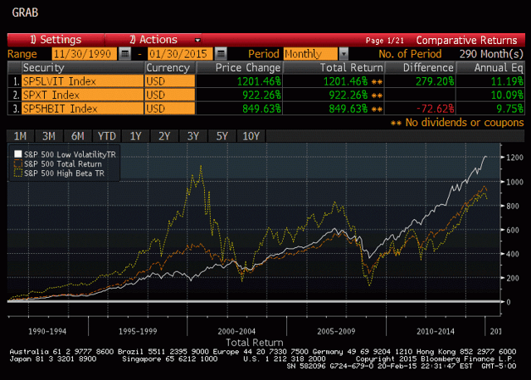Click the Period field showing Monthly
531x380 pixels.
[310, 54]
